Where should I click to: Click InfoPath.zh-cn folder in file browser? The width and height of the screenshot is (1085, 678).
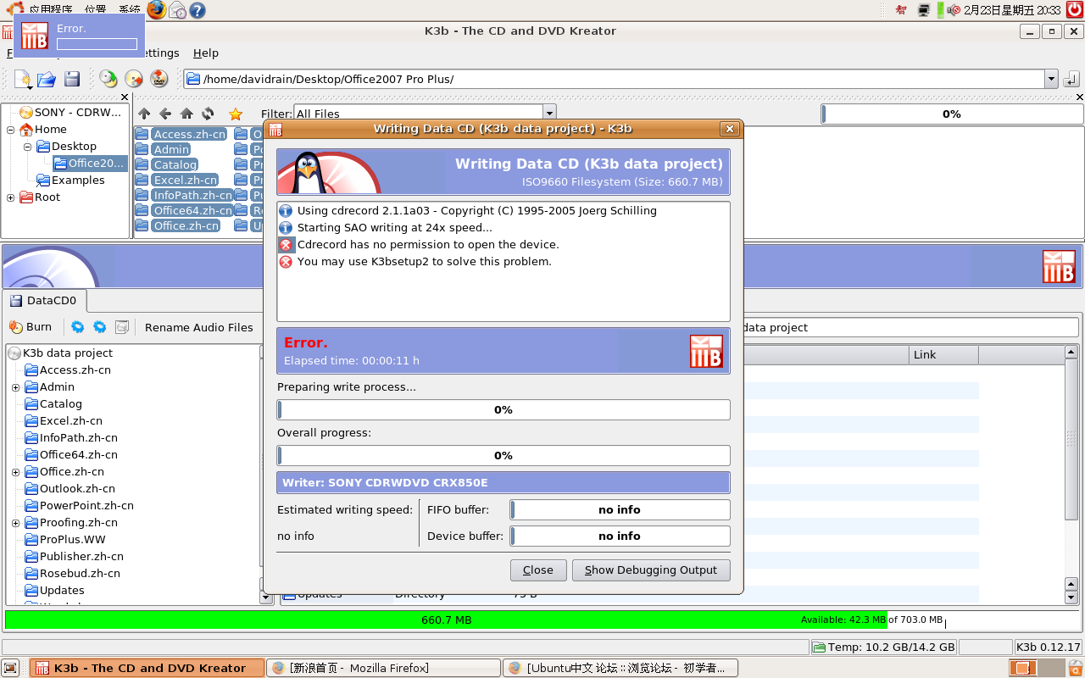coord(184,195)
